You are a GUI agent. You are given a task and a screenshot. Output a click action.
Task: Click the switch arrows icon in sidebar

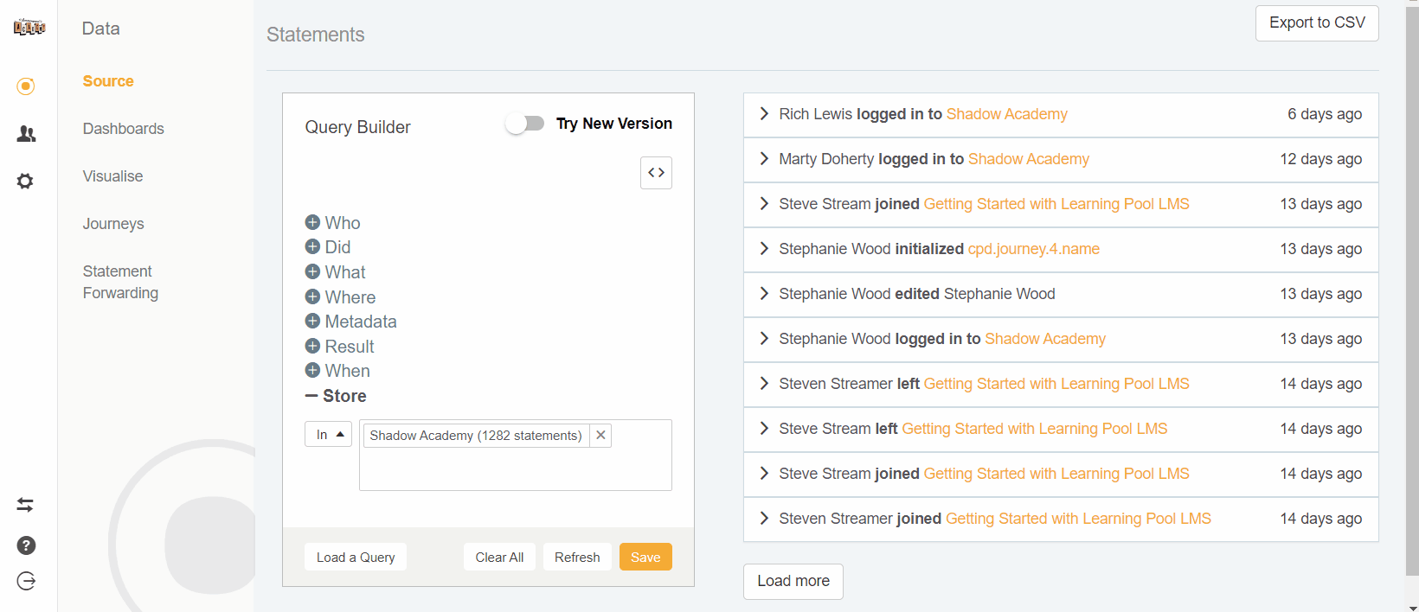pos(26,505)
